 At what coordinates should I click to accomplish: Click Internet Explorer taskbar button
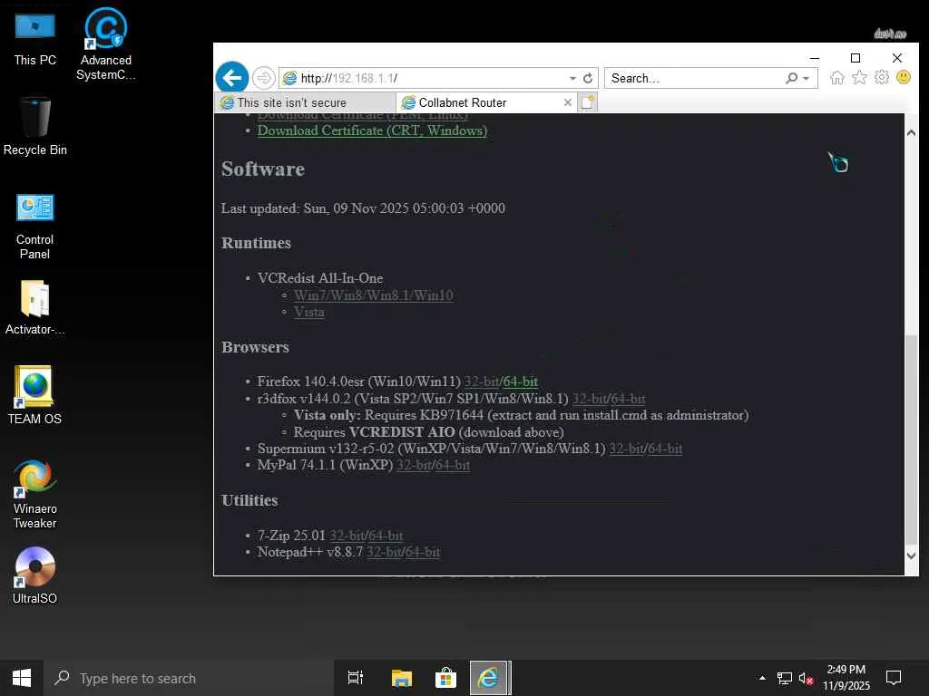(x=489, y=678)
